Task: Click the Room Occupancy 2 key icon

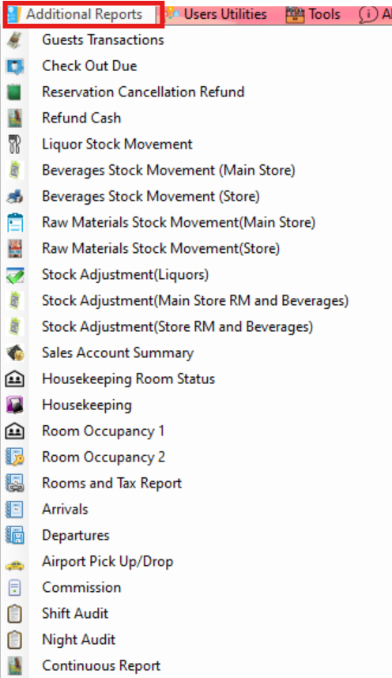Action: pos(15,458)
